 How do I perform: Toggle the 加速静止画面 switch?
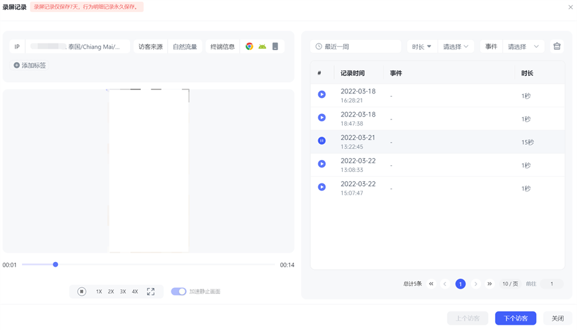click(179, 291)
